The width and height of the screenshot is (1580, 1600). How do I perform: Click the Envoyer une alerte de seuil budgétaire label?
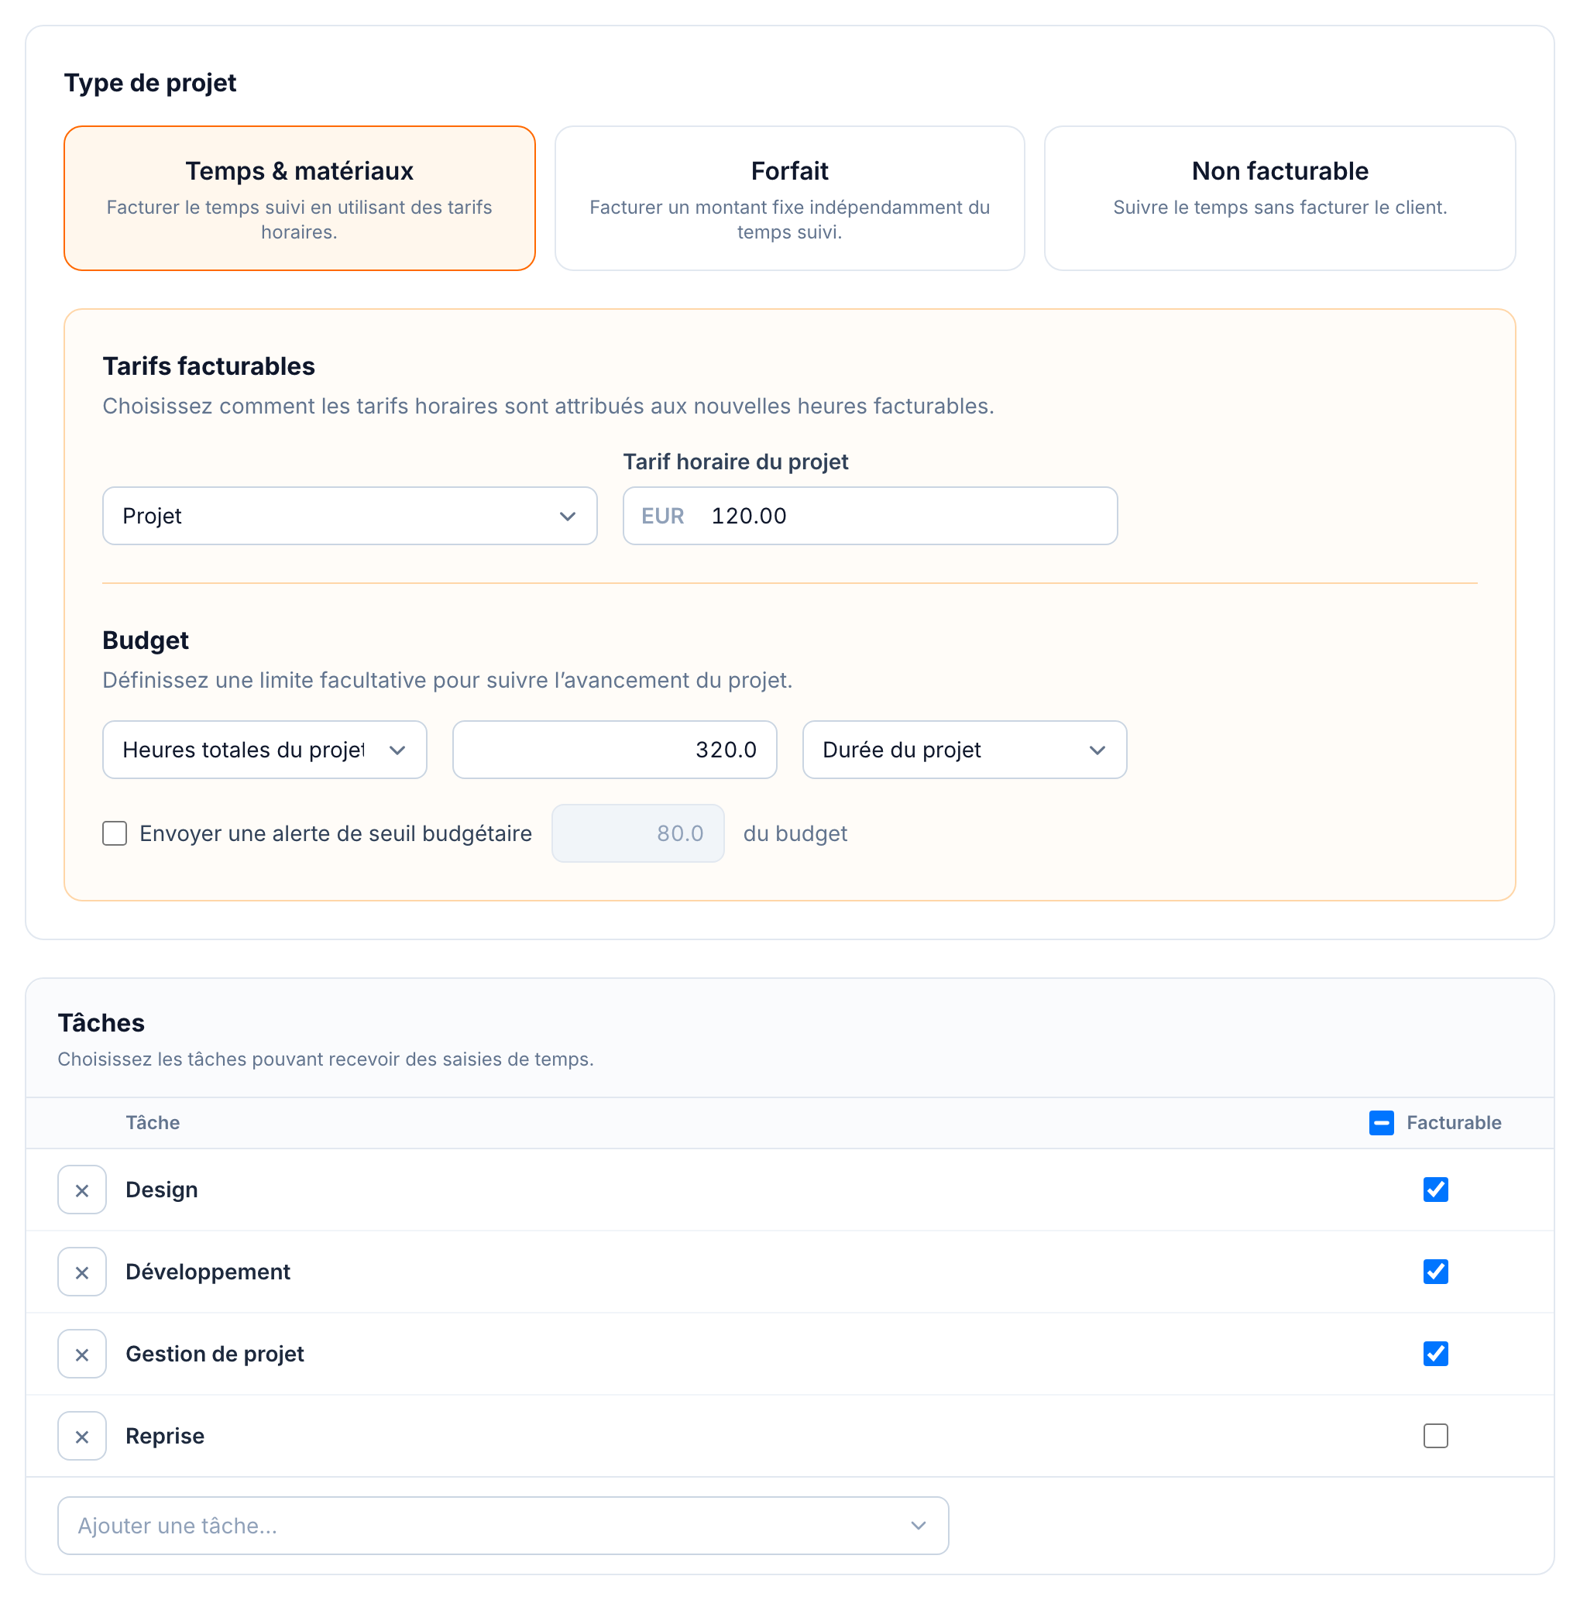335,833
